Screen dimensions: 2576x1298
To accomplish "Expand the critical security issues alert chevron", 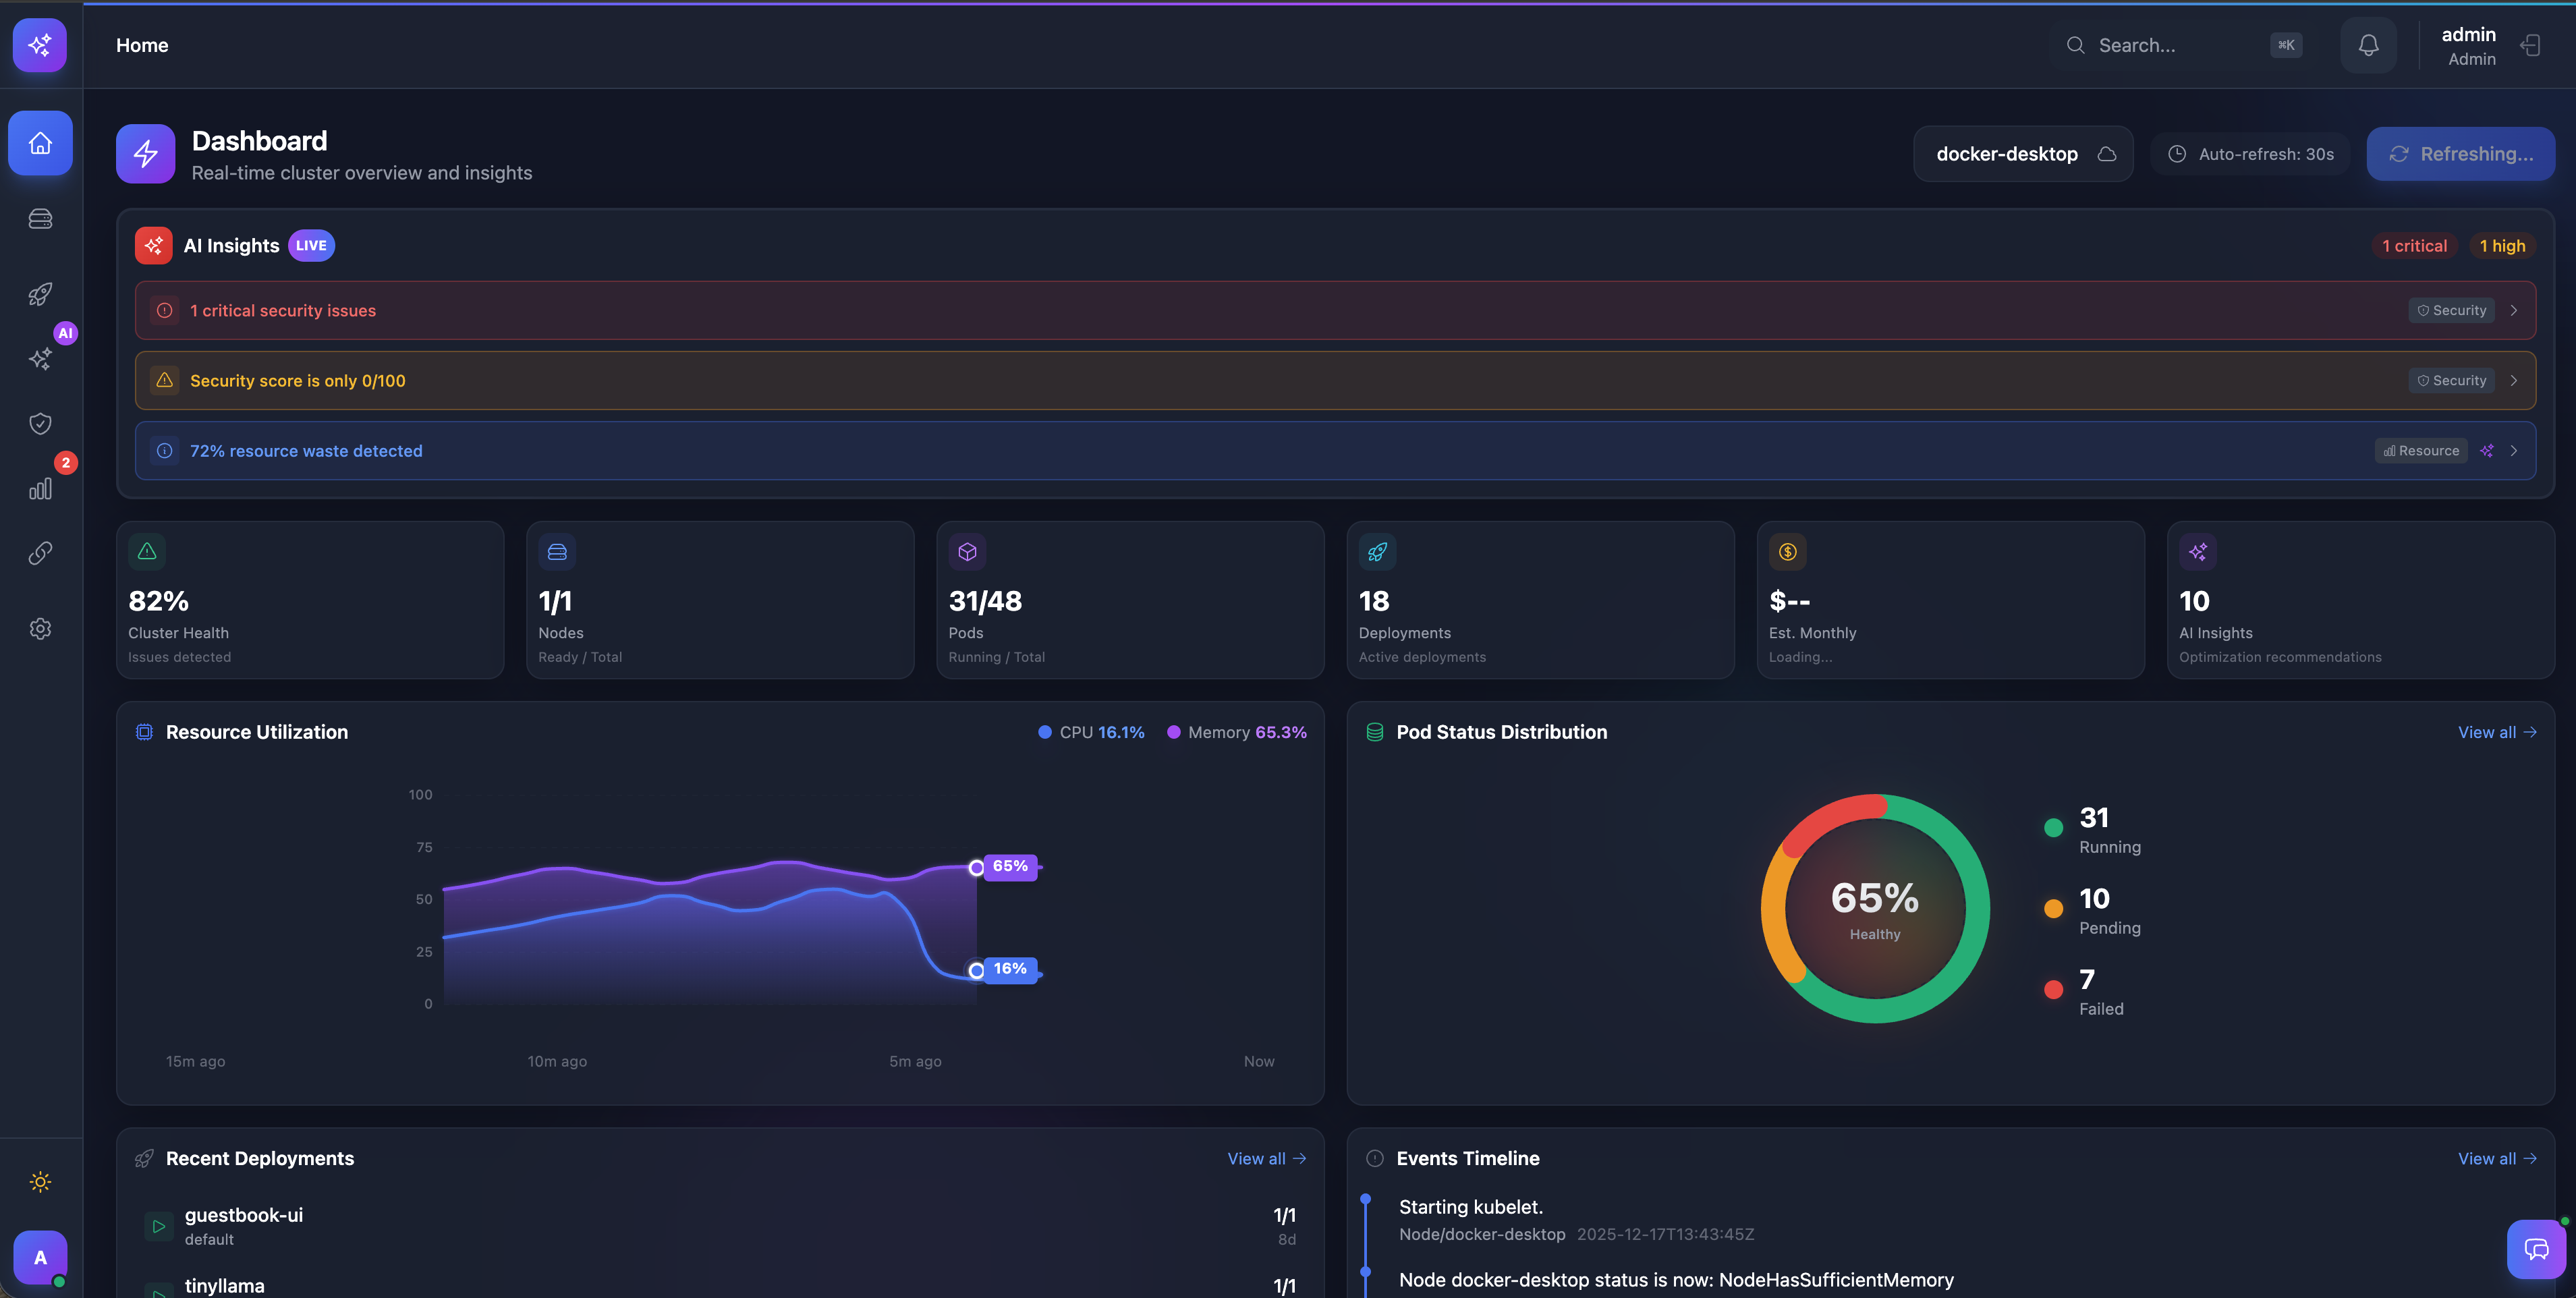I will (x=2514, y=310).
